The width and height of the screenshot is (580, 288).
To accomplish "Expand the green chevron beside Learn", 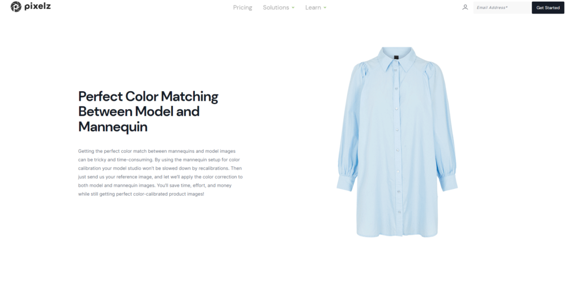I will (325, 7).
